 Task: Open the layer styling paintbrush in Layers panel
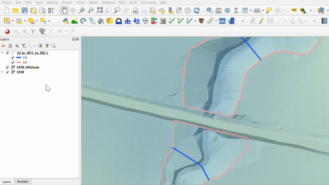point(4,46)
